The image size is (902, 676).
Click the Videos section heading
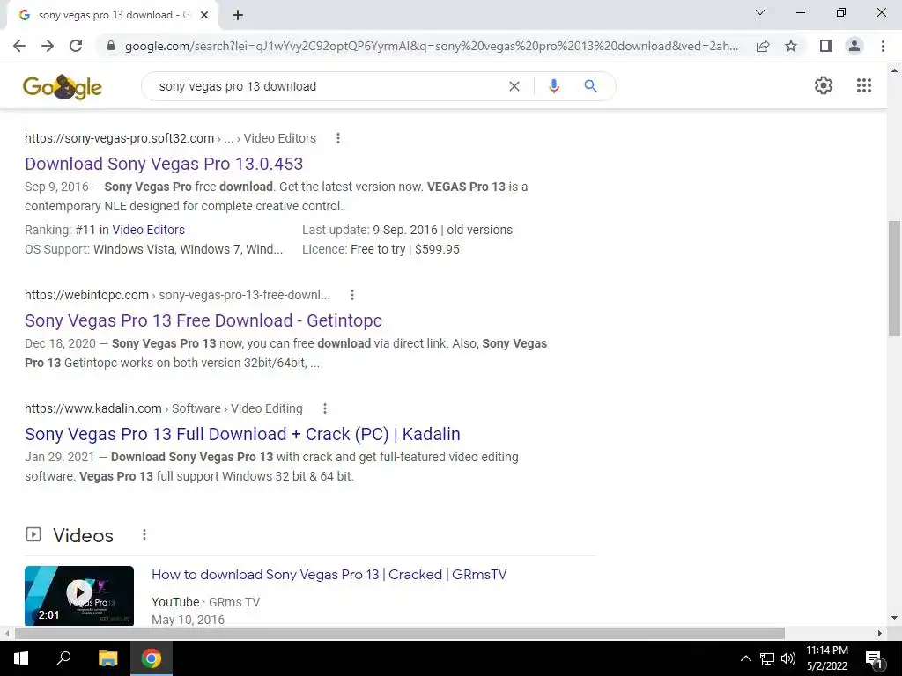click(84, 535)
